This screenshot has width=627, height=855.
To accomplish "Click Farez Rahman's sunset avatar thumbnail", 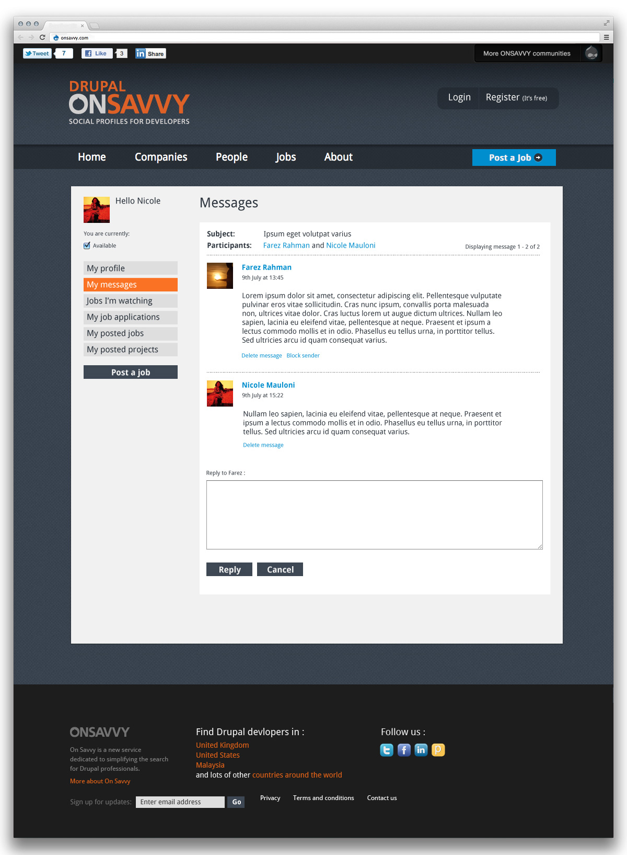I will [x=220, y=276].
